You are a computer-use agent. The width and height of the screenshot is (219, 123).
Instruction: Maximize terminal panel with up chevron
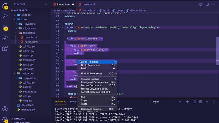point(207,102)
